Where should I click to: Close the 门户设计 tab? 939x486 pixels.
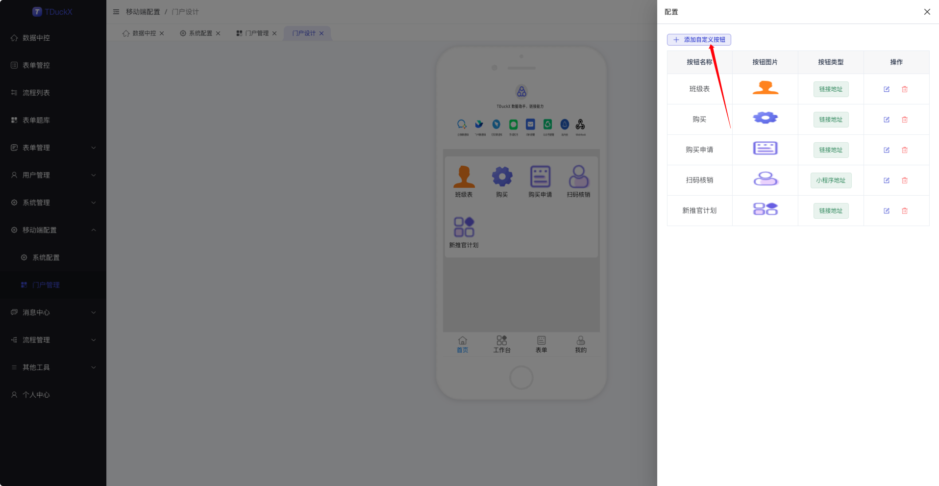pyautogui.click(x=321, y=33)
